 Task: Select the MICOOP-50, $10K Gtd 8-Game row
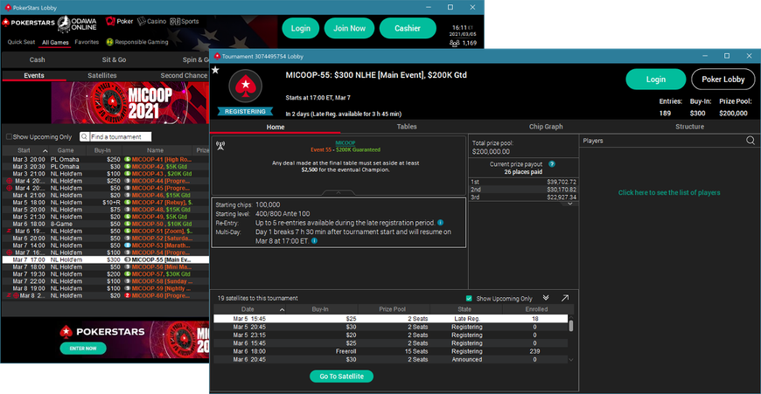[105, 224]
